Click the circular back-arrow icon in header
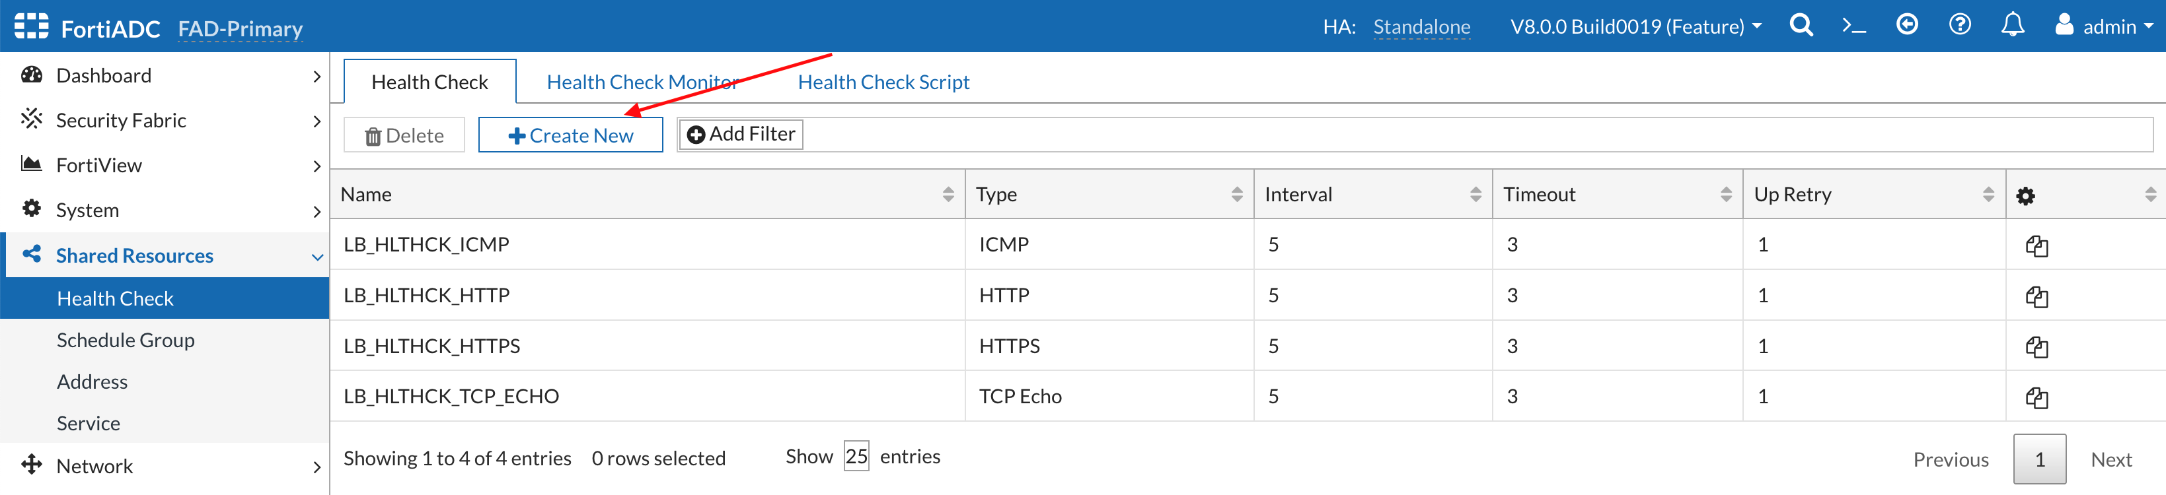The image size is (2166, 495). [x=1907, y=24]
